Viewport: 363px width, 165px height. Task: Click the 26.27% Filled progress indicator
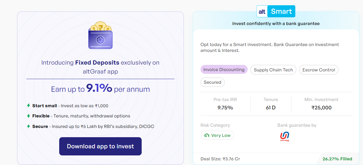pos(337,159)
